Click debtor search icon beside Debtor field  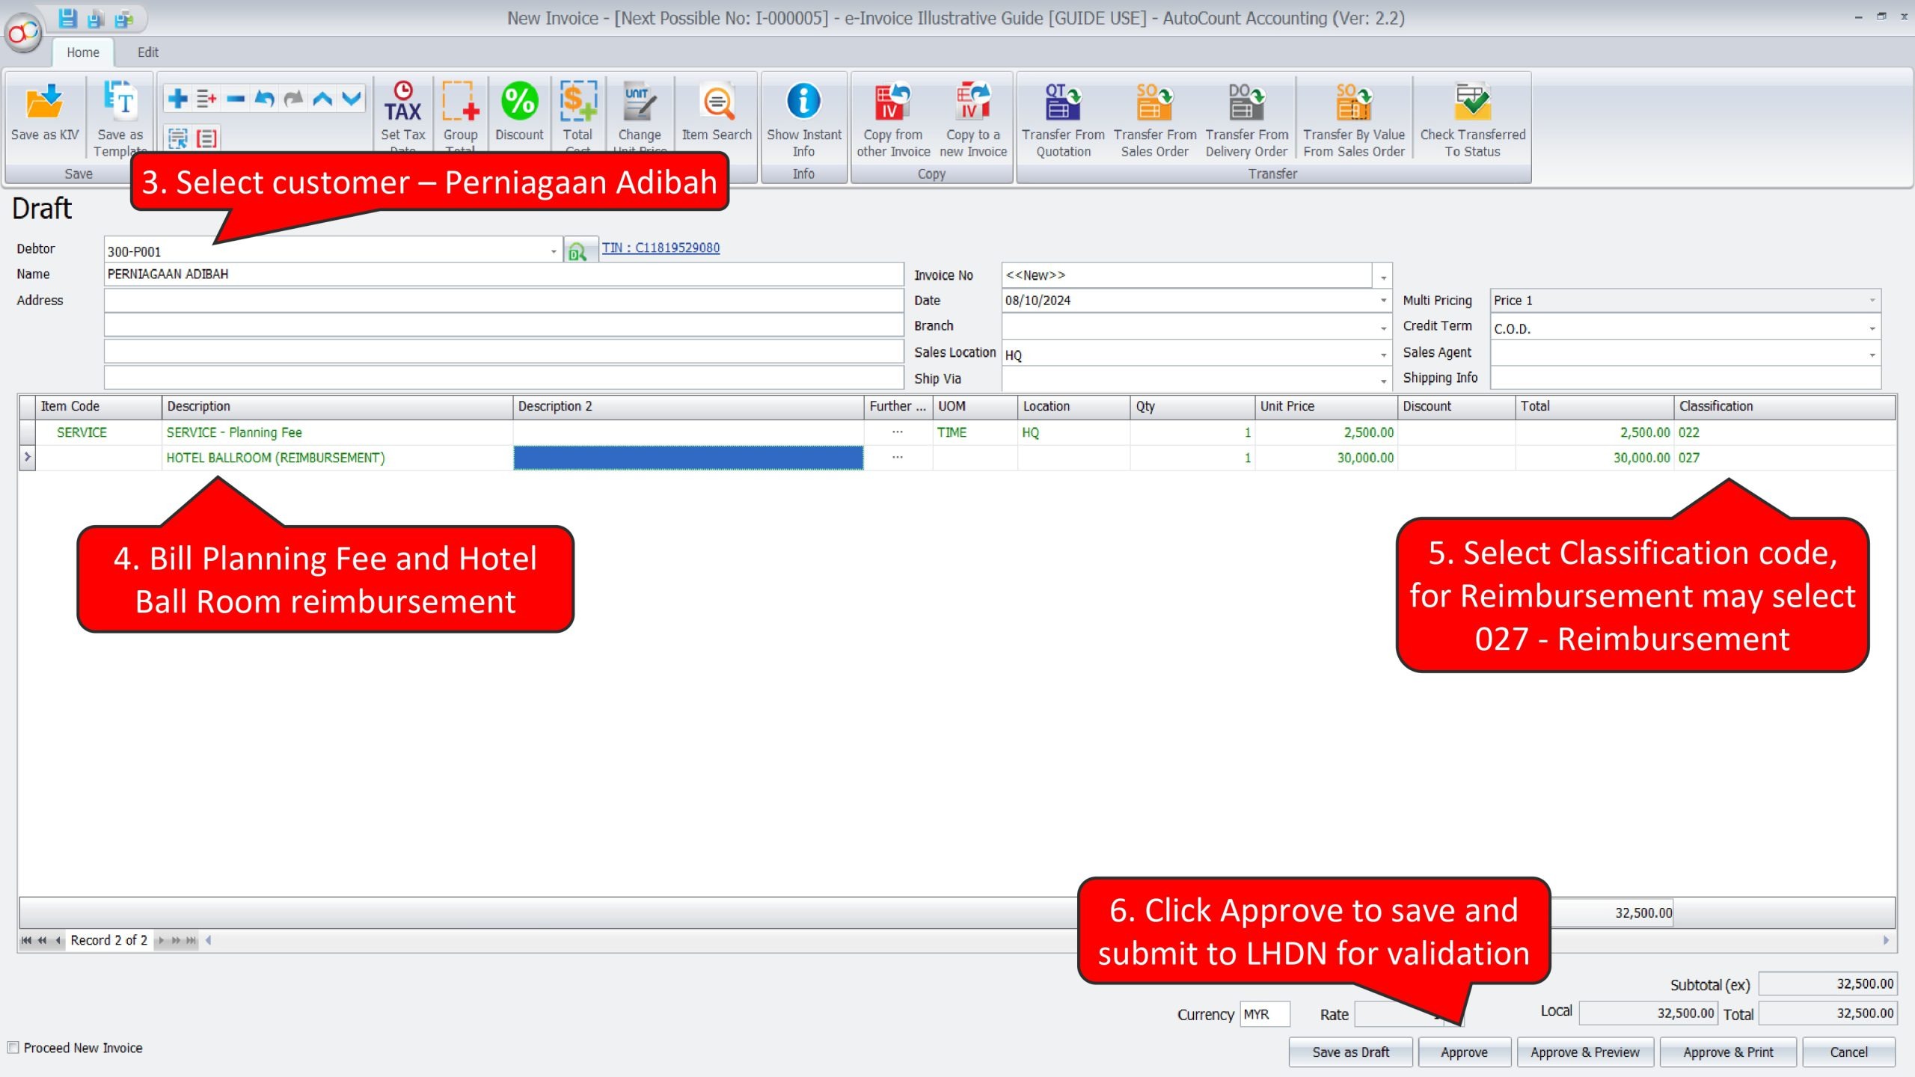pyautogui.click(x=577, y=252)
